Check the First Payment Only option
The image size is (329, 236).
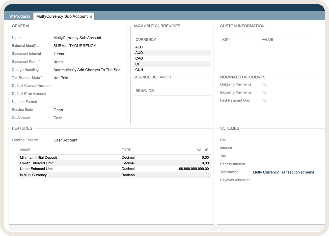[264, 101]
